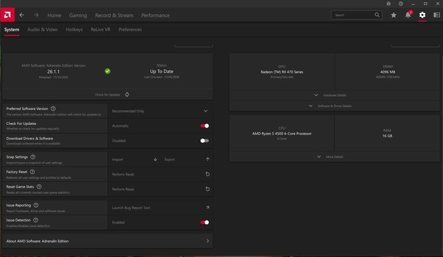Screen dimensions: 443x257
Task: Click info icon next to Issue Reporting
Action: pyautogui.click(x=36, y=205)
